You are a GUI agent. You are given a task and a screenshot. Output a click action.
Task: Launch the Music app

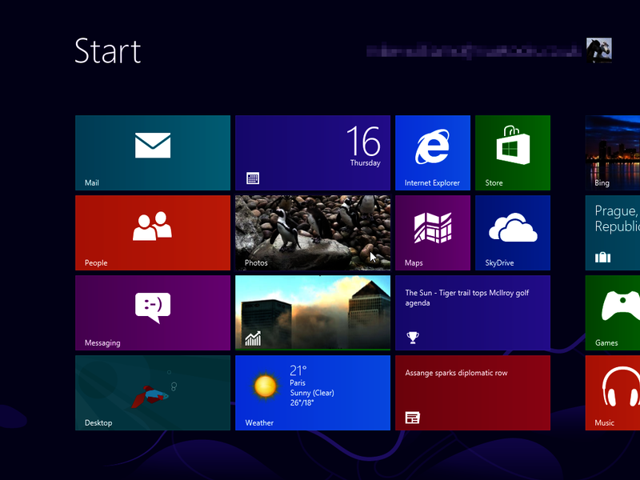[x=612, y=392]
